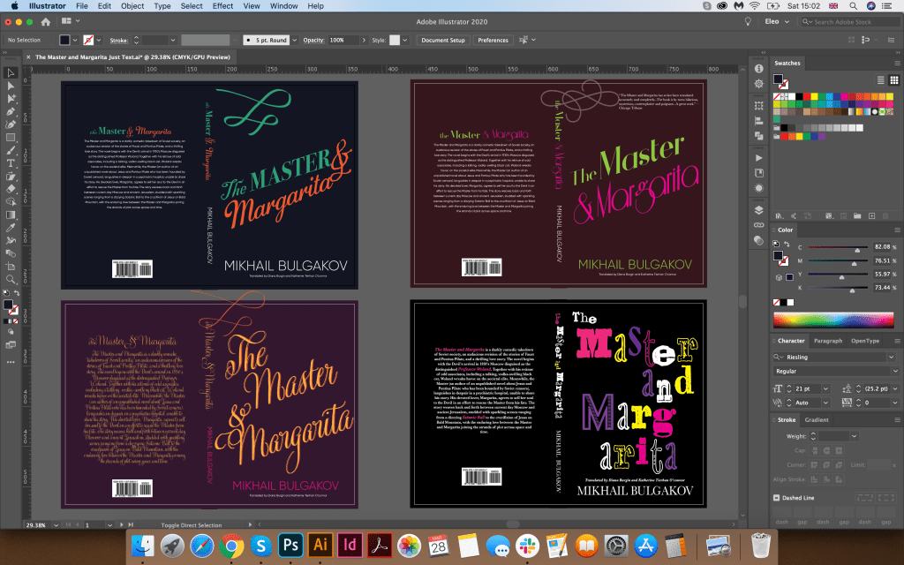Click the font size field showing 21 pt

[802, 387]
